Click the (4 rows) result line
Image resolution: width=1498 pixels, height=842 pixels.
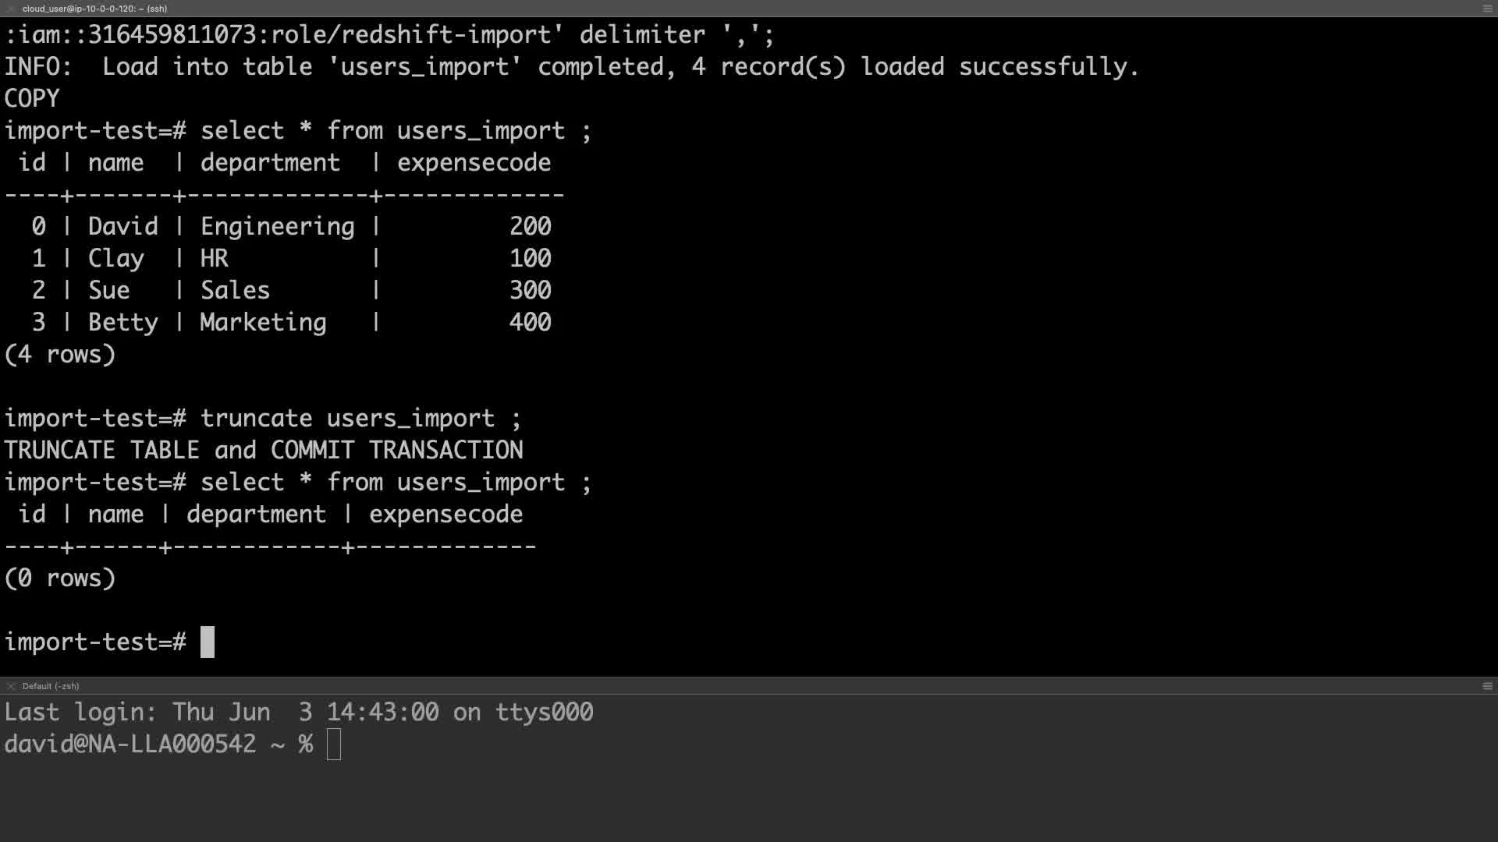point(60,355)
